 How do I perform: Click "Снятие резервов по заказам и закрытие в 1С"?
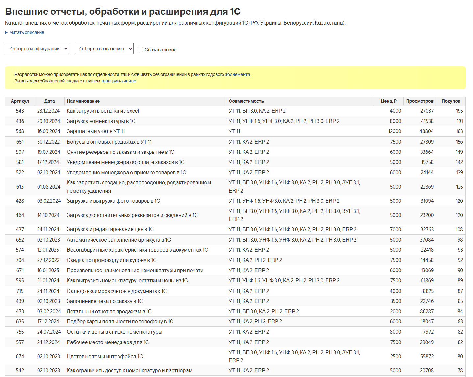(x=120, y=152)
